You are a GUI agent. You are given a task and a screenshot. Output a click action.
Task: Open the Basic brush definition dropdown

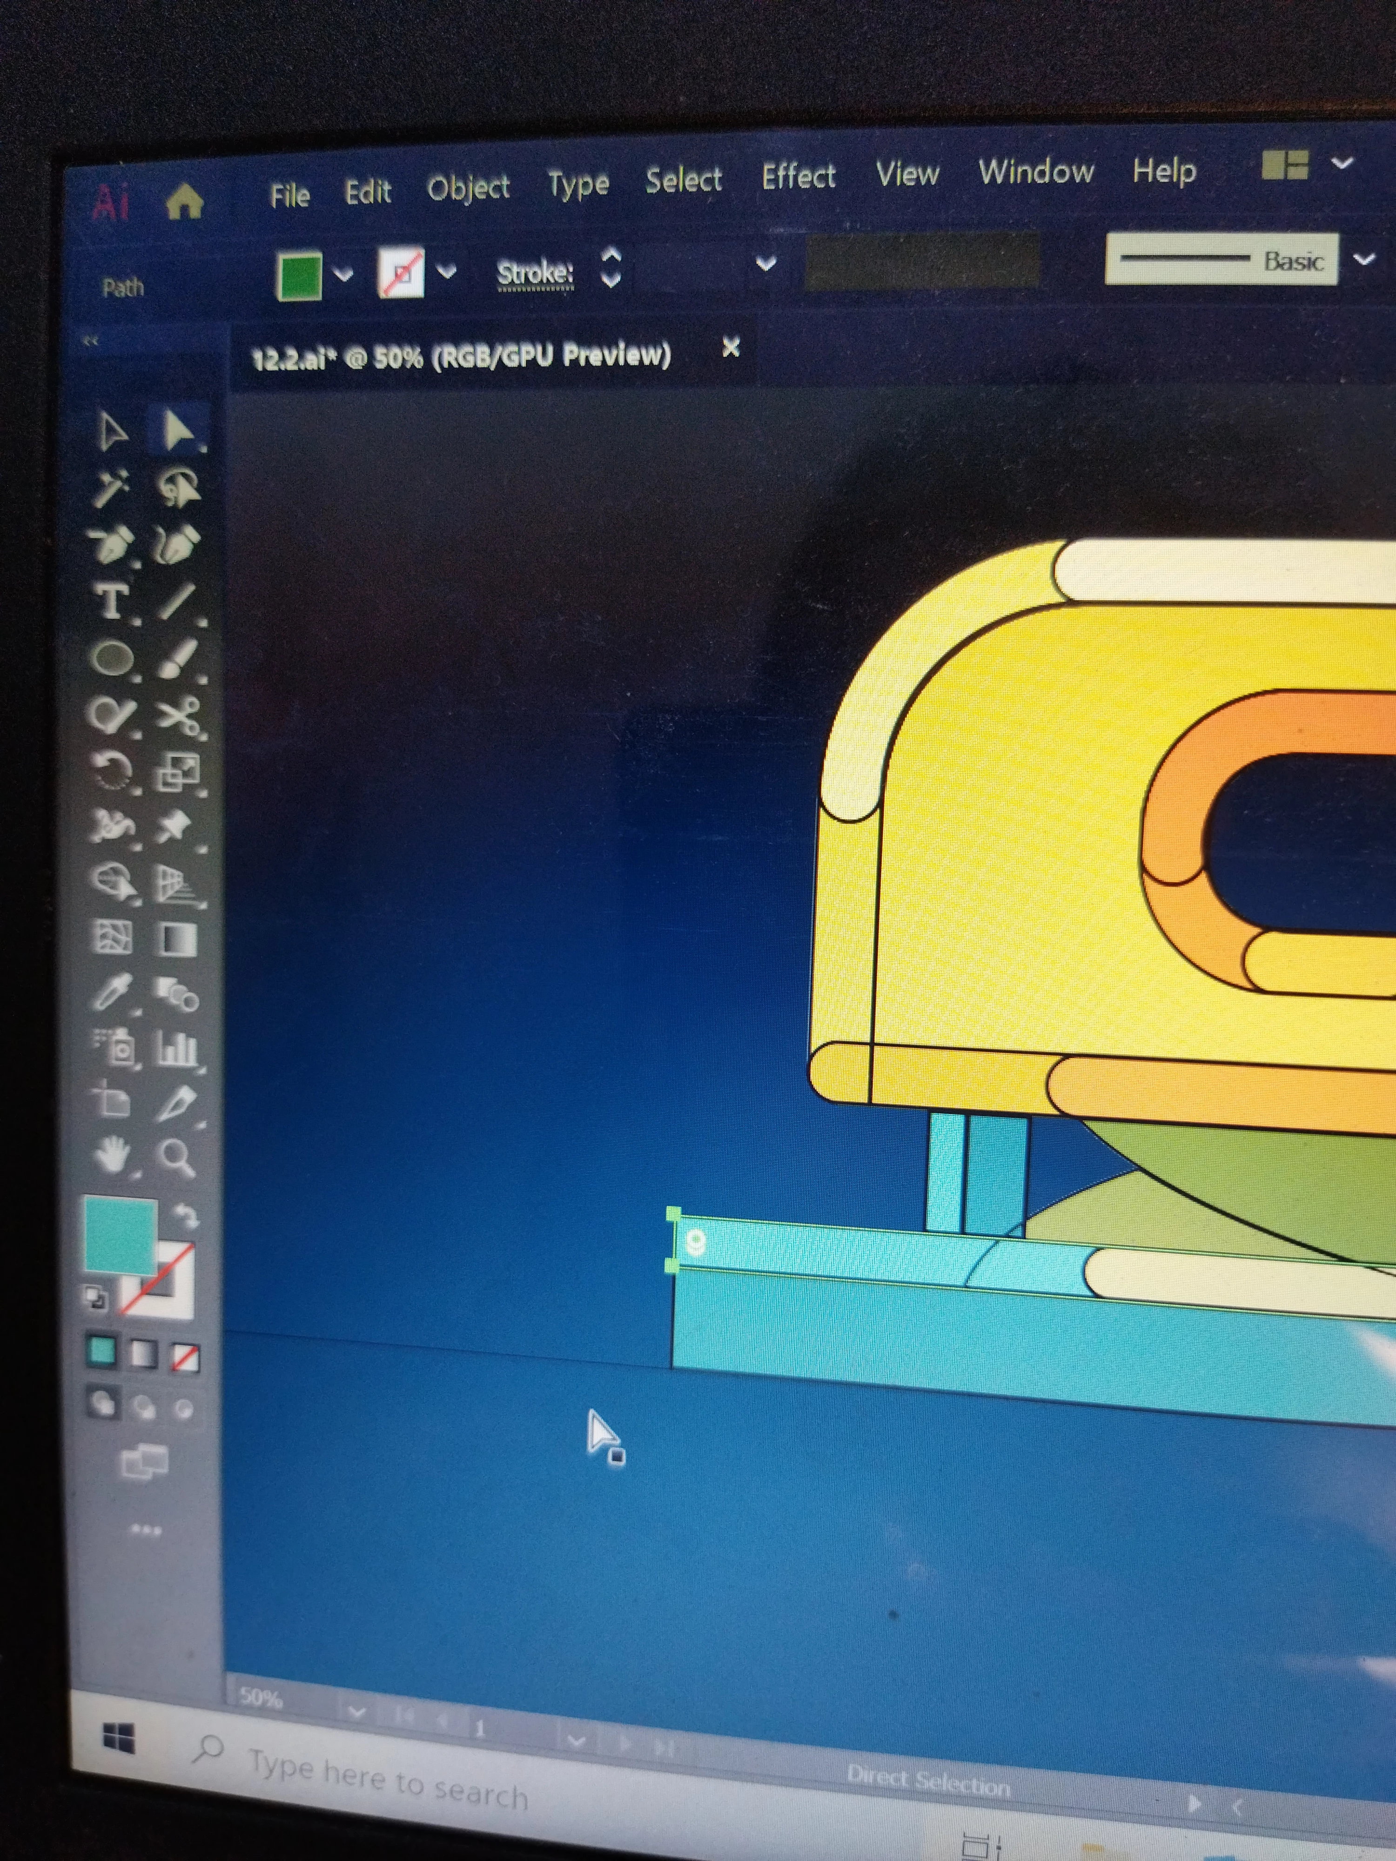[x=1364, y=259]
